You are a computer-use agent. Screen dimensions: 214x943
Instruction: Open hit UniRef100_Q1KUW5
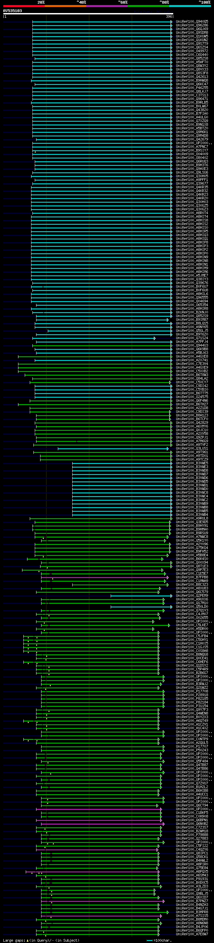[192, 36]
